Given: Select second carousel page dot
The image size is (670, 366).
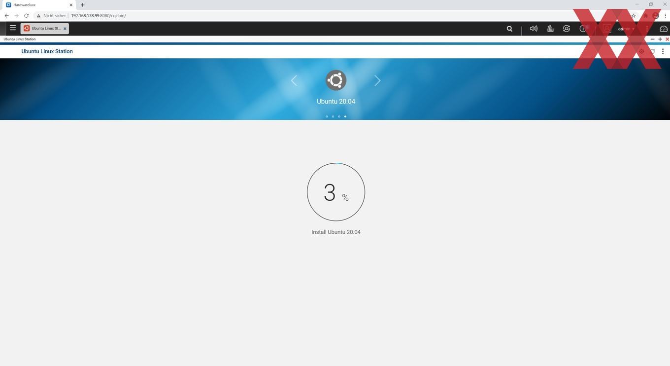Looking at the screenshot, I should pos(333,116).
